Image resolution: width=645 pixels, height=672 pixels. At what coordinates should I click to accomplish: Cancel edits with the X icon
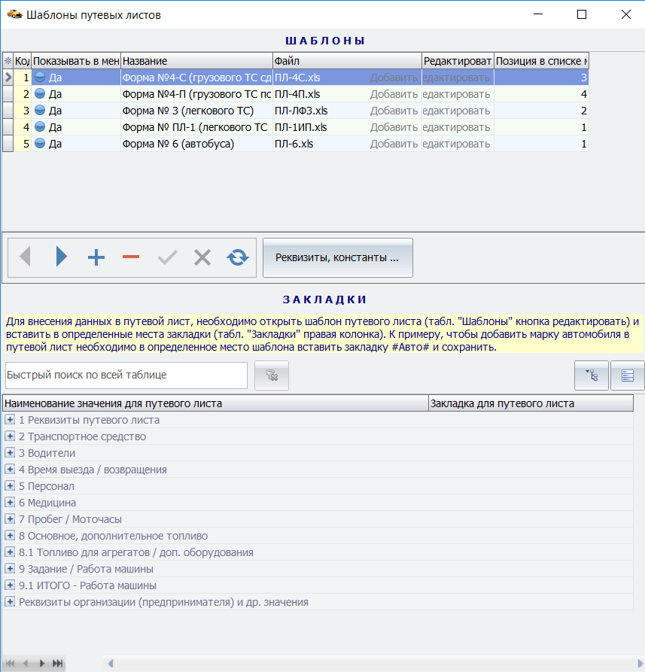coord(202,257)
